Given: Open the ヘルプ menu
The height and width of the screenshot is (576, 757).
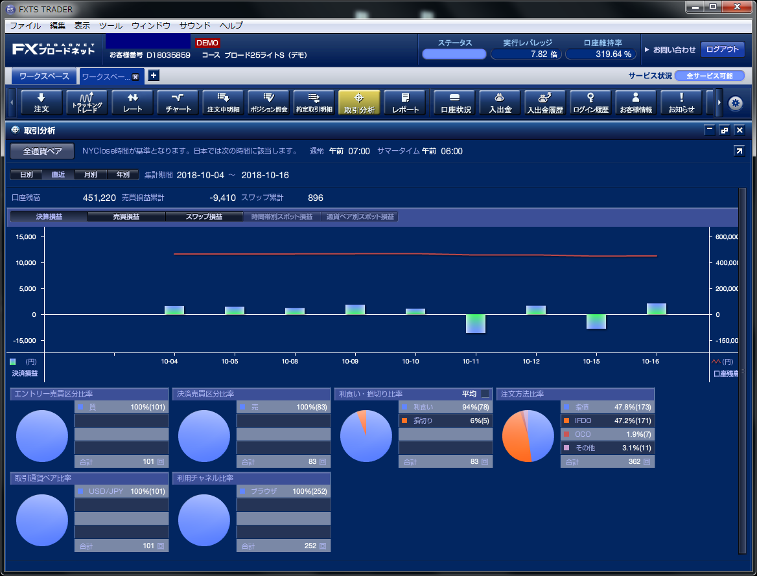Looking at the screenshot, I should coord(231,25).
